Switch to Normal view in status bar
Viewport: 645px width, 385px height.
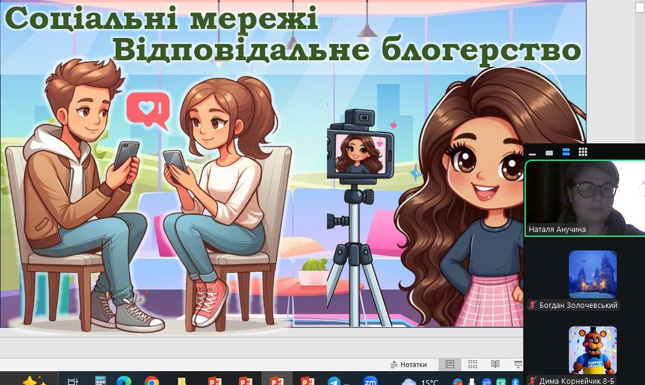(450, 365)
